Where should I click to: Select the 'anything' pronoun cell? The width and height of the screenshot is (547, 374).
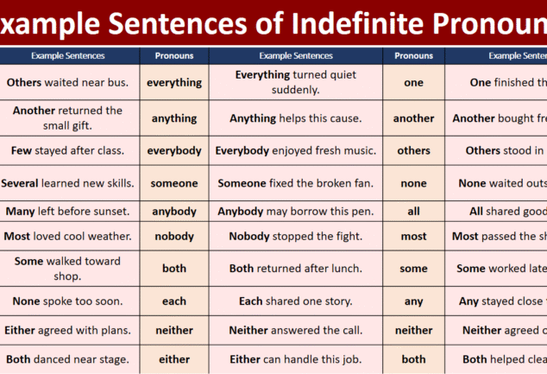[174, 118]
